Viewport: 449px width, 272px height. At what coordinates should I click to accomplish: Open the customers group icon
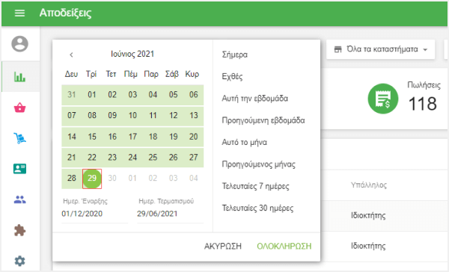(19, 200)
